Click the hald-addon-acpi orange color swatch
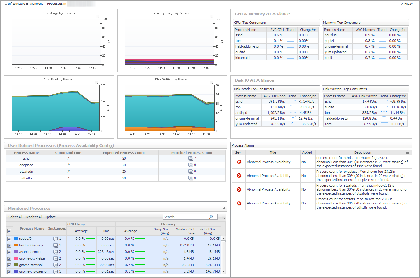This screenshot has height=278, width=420. pos(16,245)
